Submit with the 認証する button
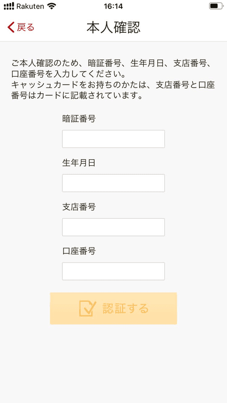Image resolution: width=227 pixels, height=403 pixels. pos(113,308)
